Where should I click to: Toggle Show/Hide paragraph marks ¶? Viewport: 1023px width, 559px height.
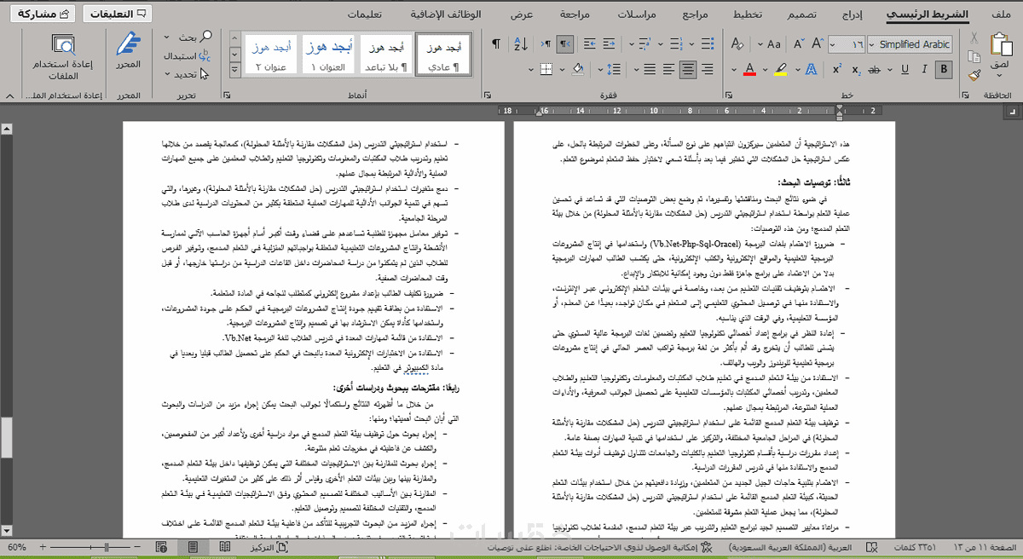tap(495, 44)
